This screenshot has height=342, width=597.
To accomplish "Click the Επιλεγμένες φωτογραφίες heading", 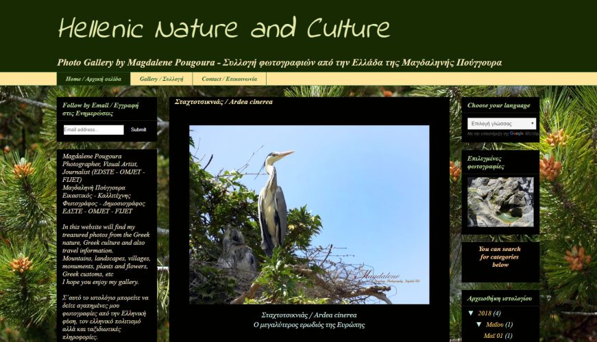I will (x=486, y=162).
